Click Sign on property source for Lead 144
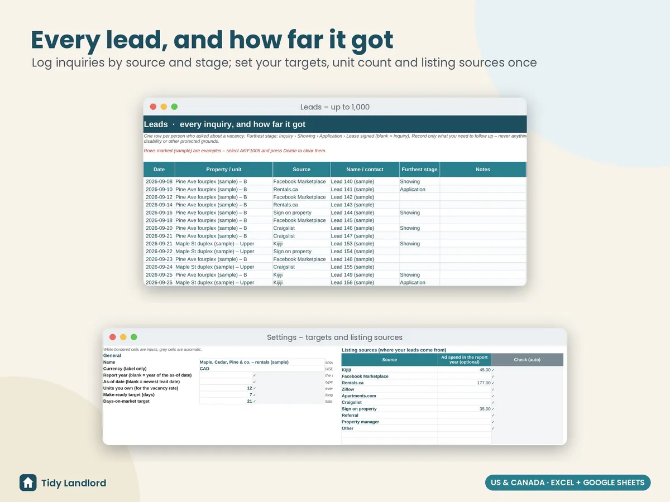The image size is (670, 502). tap(301, 213)
